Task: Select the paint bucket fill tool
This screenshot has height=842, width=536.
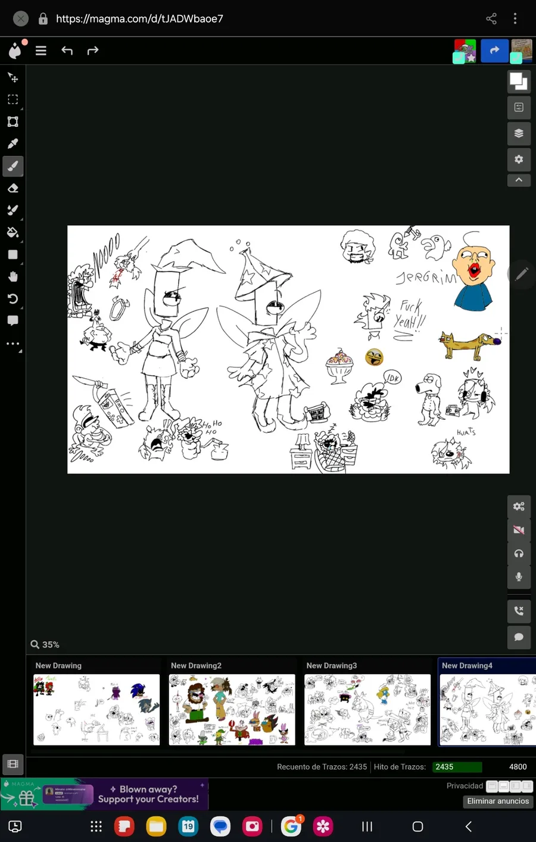Action: 13,232
